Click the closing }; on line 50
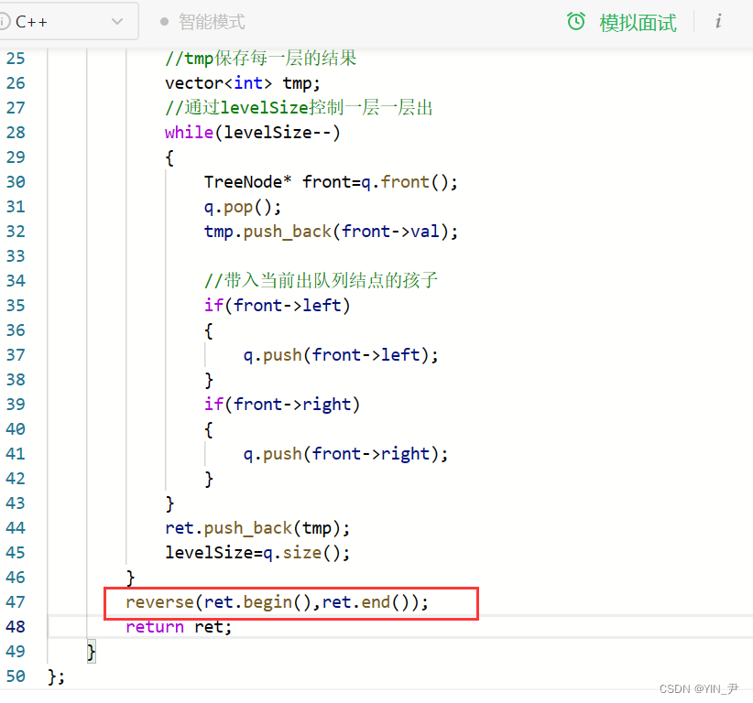Screen dimensions: 753x703 (x=56, y=676)
